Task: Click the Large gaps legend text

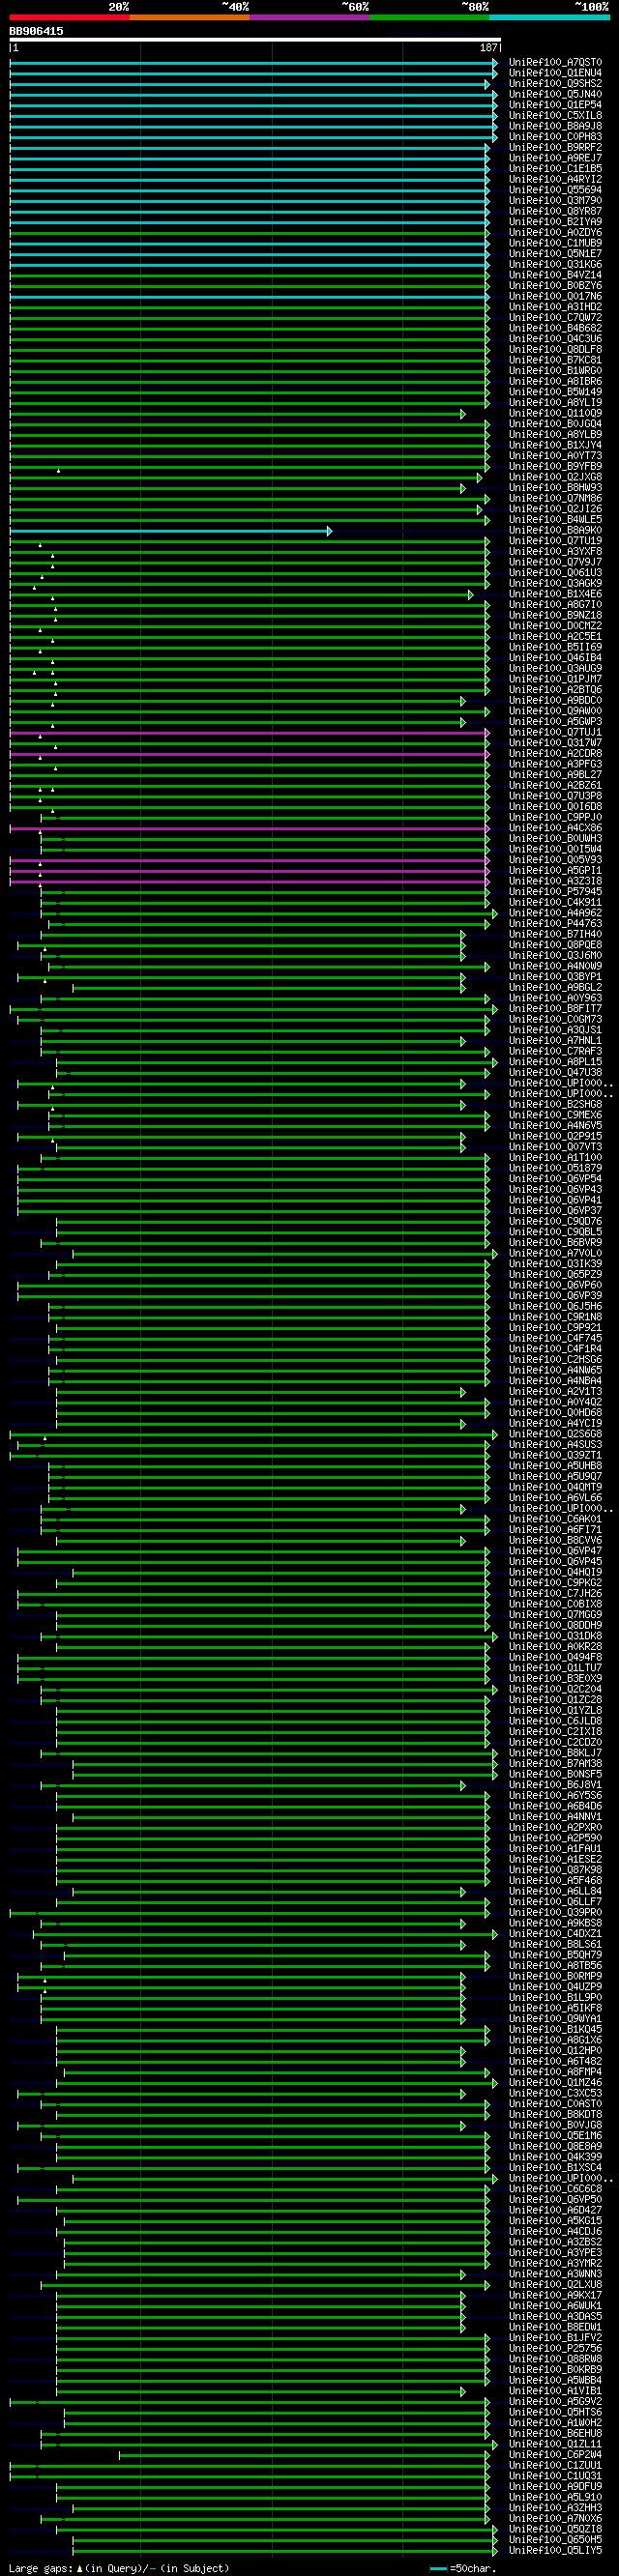Action: coord(119,2569)
